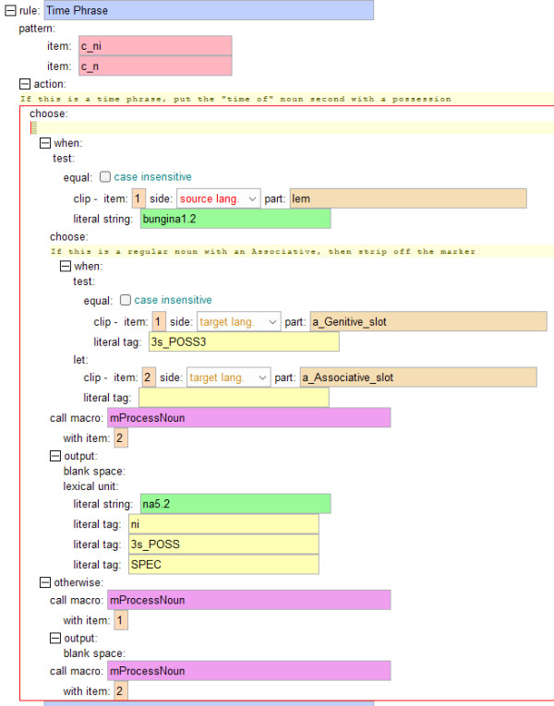Select the last mProcessNoun macro in otherwise output
Viewport: 554px width, 706px height.
click(x=249, y=671)
